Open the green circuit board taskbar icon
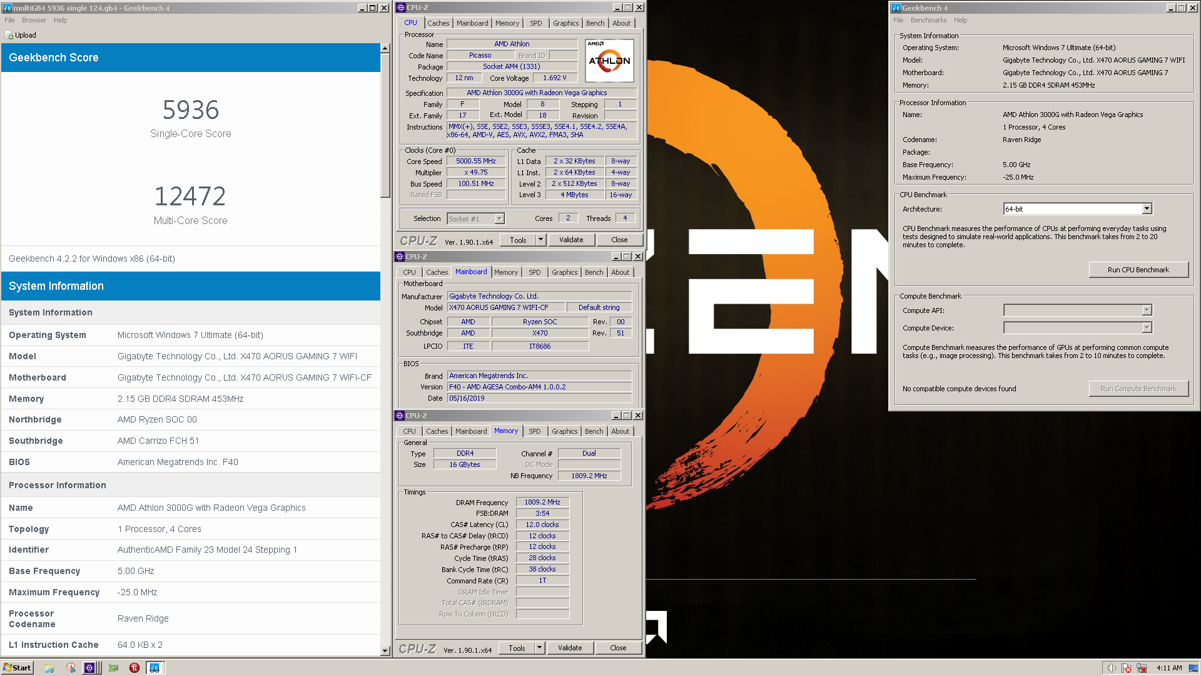This screenshot has width=1201, height=676. tap(113, 668)
